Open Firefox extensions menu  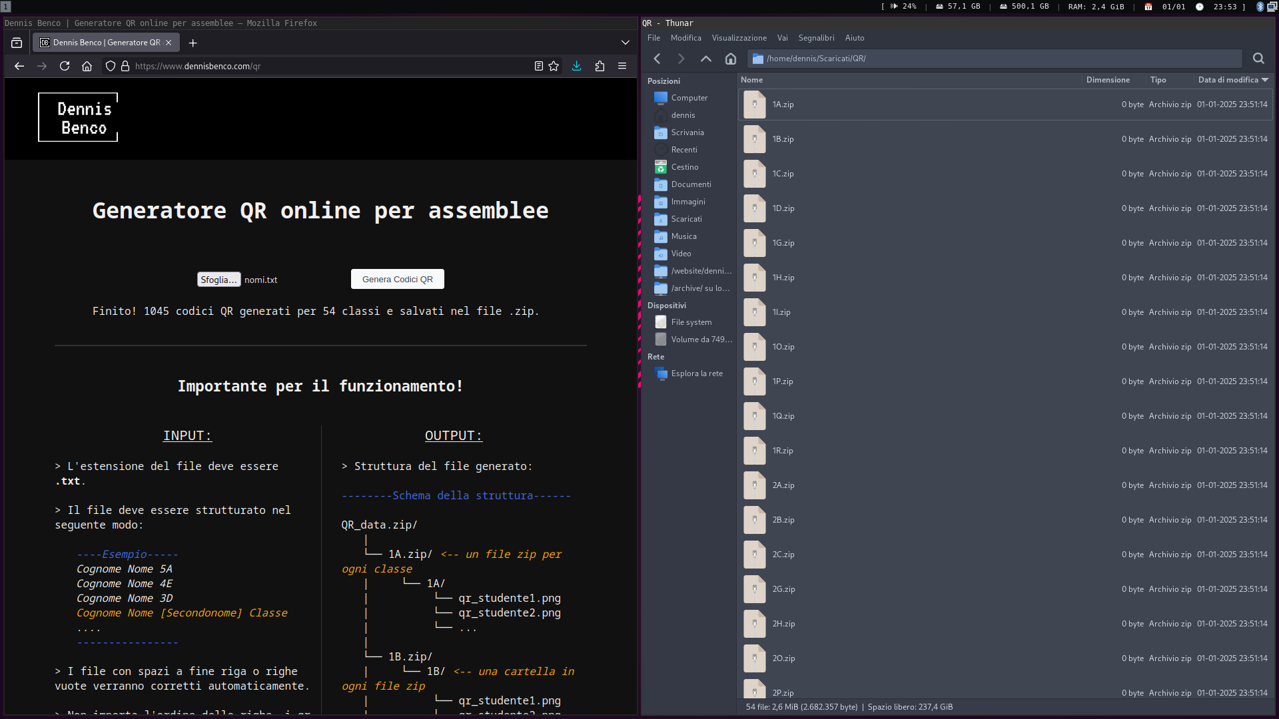coord(600,66)
